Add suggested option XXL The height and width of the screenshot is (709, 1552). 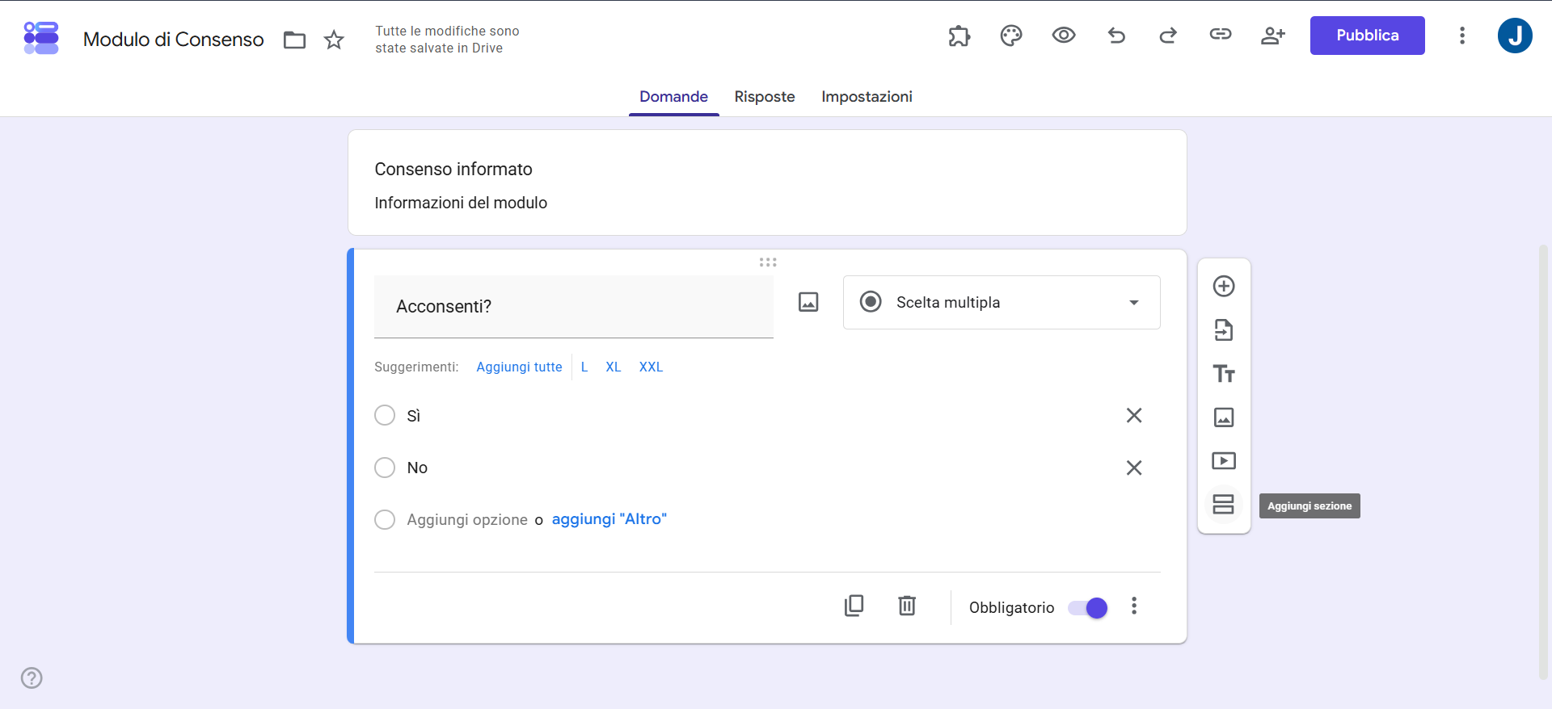tap(651, 367)
